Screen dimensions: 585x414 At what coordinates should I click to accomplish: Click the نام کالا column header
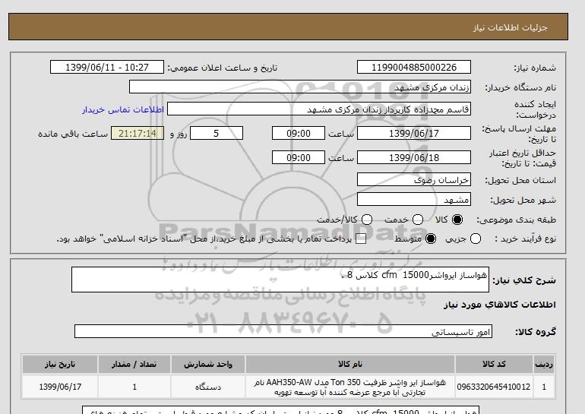point(350,364)
